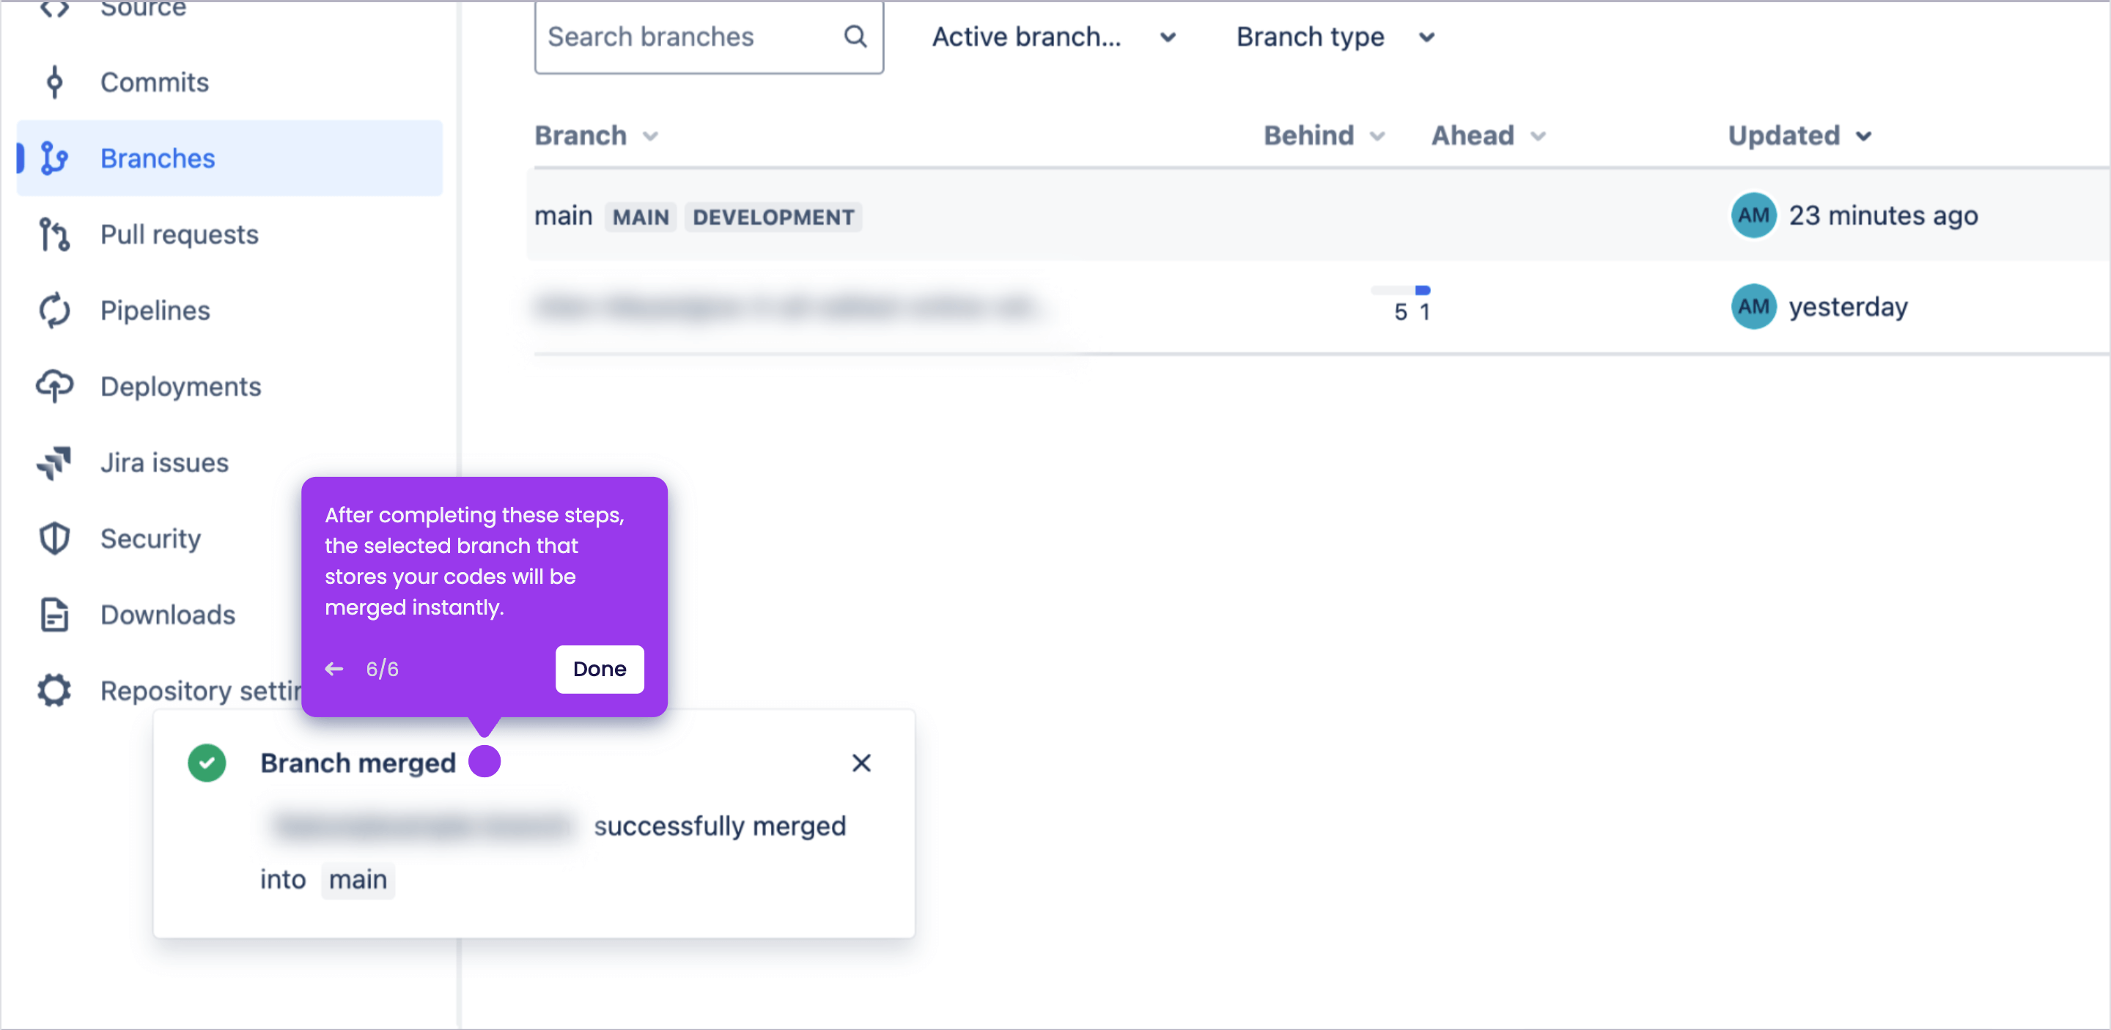
Task: Open the Source section
Action: click(143, 8)
